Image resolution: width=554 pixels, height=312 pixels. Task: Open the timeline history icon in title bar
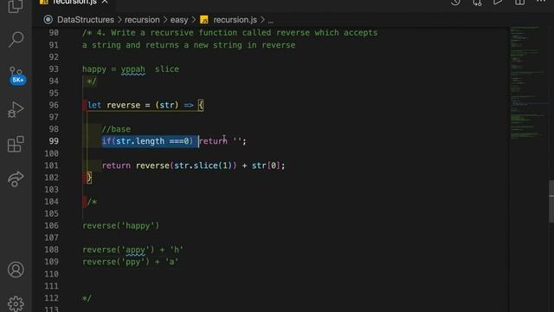[456, 2]
